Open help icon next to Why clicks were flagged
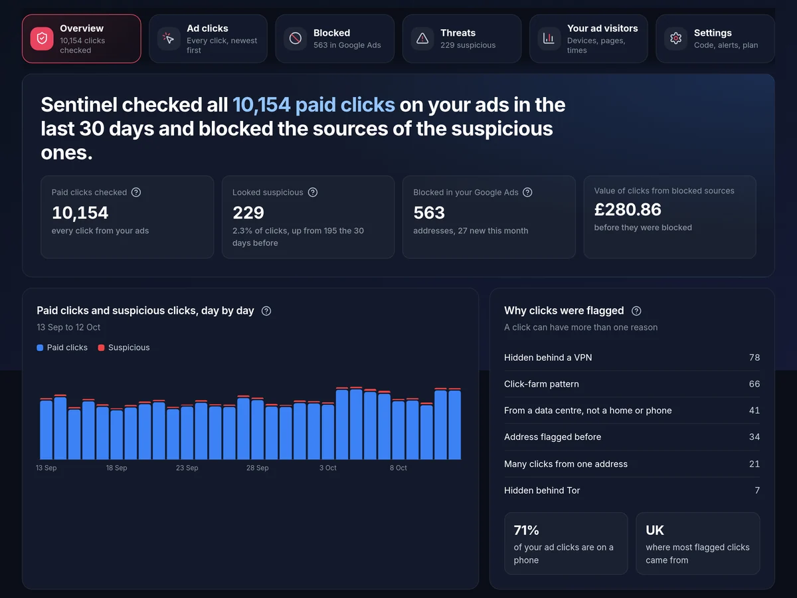Screen dimensions: 797x598 [x=636, y=310]
